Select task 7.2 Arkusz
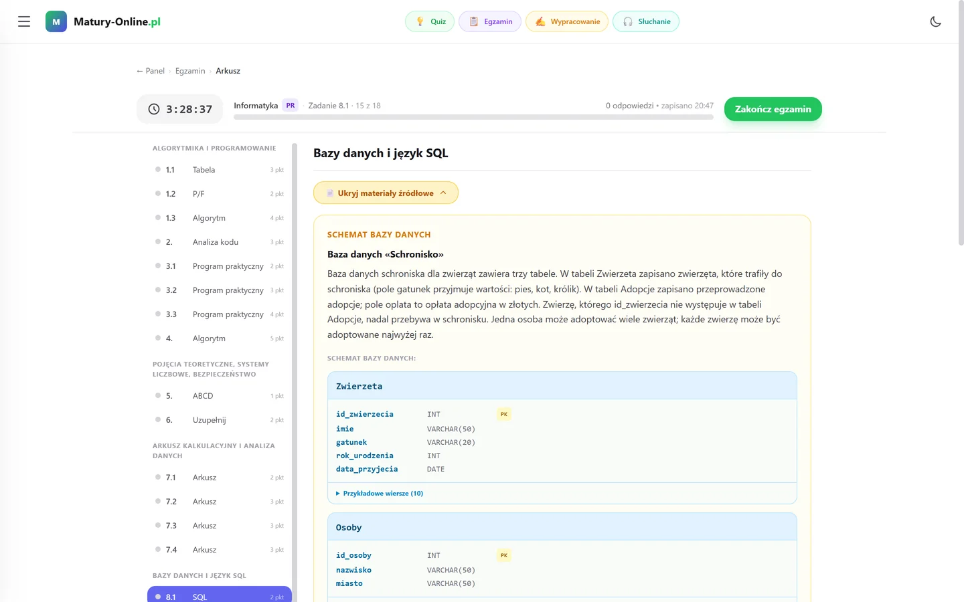 (x=220, y=502)
